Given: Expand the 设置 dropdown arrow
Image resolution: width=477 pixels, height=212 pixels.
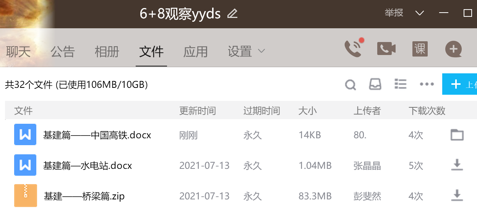Looking at the screenshot, I should [x=262, y=51].
